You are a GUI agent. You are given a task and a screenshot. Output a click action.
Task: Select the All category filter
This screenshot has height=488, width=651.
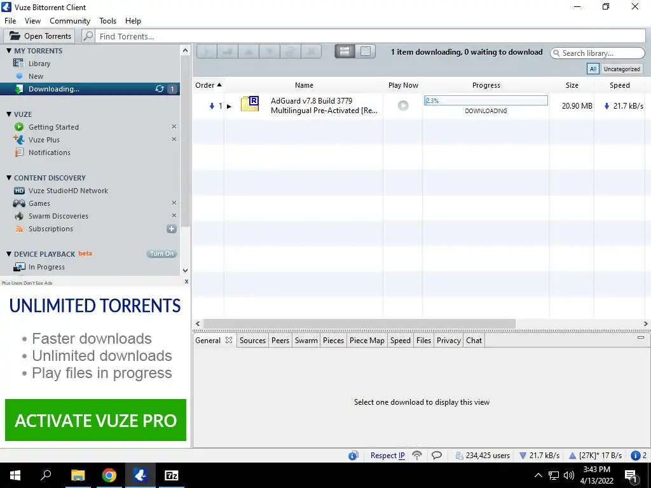tap(593, 69)
